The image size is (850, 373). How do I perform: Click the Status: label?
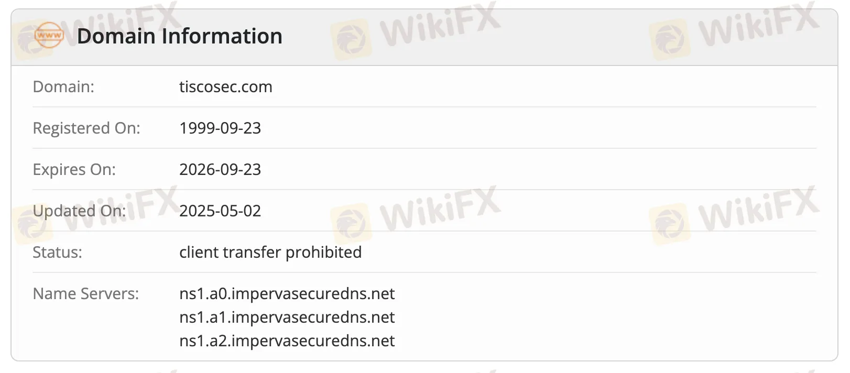pos(57,252)
